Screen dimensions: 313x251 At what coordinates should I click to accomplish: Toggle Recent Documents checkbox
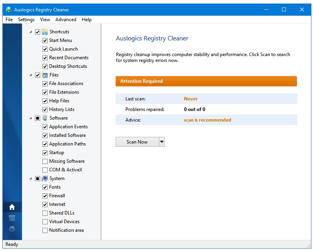pos(45,58)
